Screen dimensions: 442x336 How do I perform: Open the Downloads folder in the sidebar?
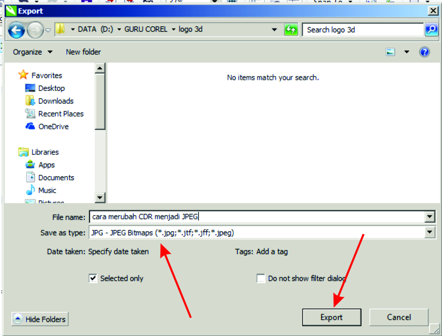56,101
